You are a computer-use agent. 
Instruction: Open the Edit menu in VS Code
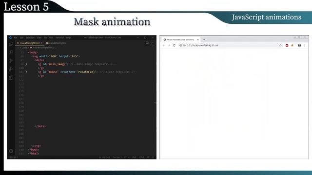click(x=21, y=37)
